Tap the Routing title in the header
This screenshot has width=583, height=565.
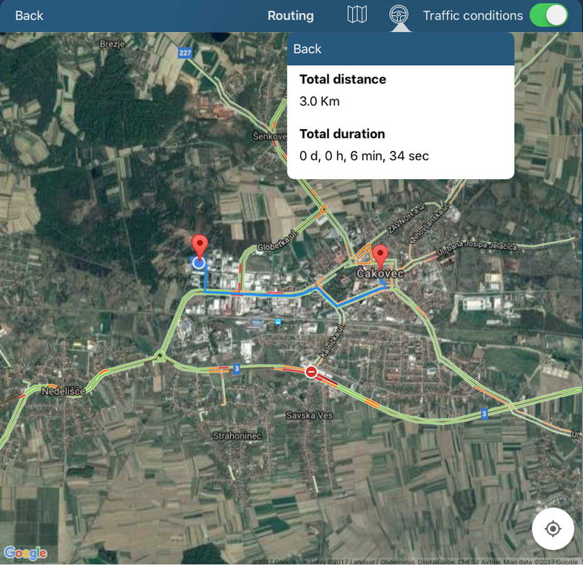[x=291, y=16]
